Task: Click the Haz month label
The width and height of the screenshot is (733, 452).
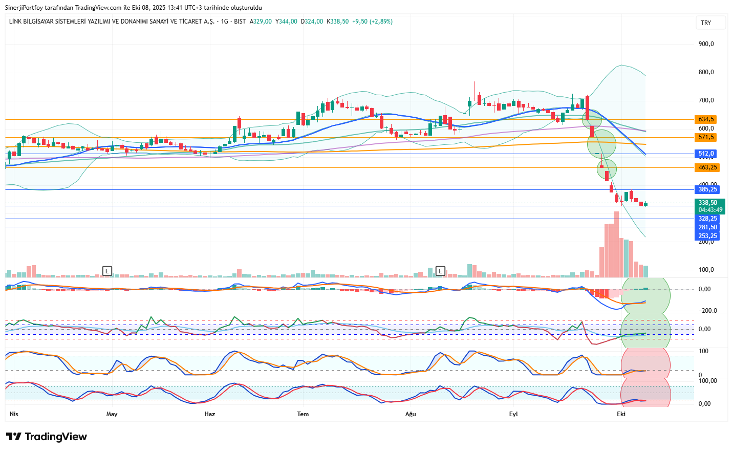Action: click(210, 414)
